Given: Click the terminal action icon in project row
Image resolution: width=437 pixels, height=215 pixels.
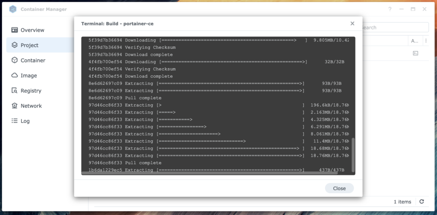Looking at the screenshot, I should pos(415,53).
